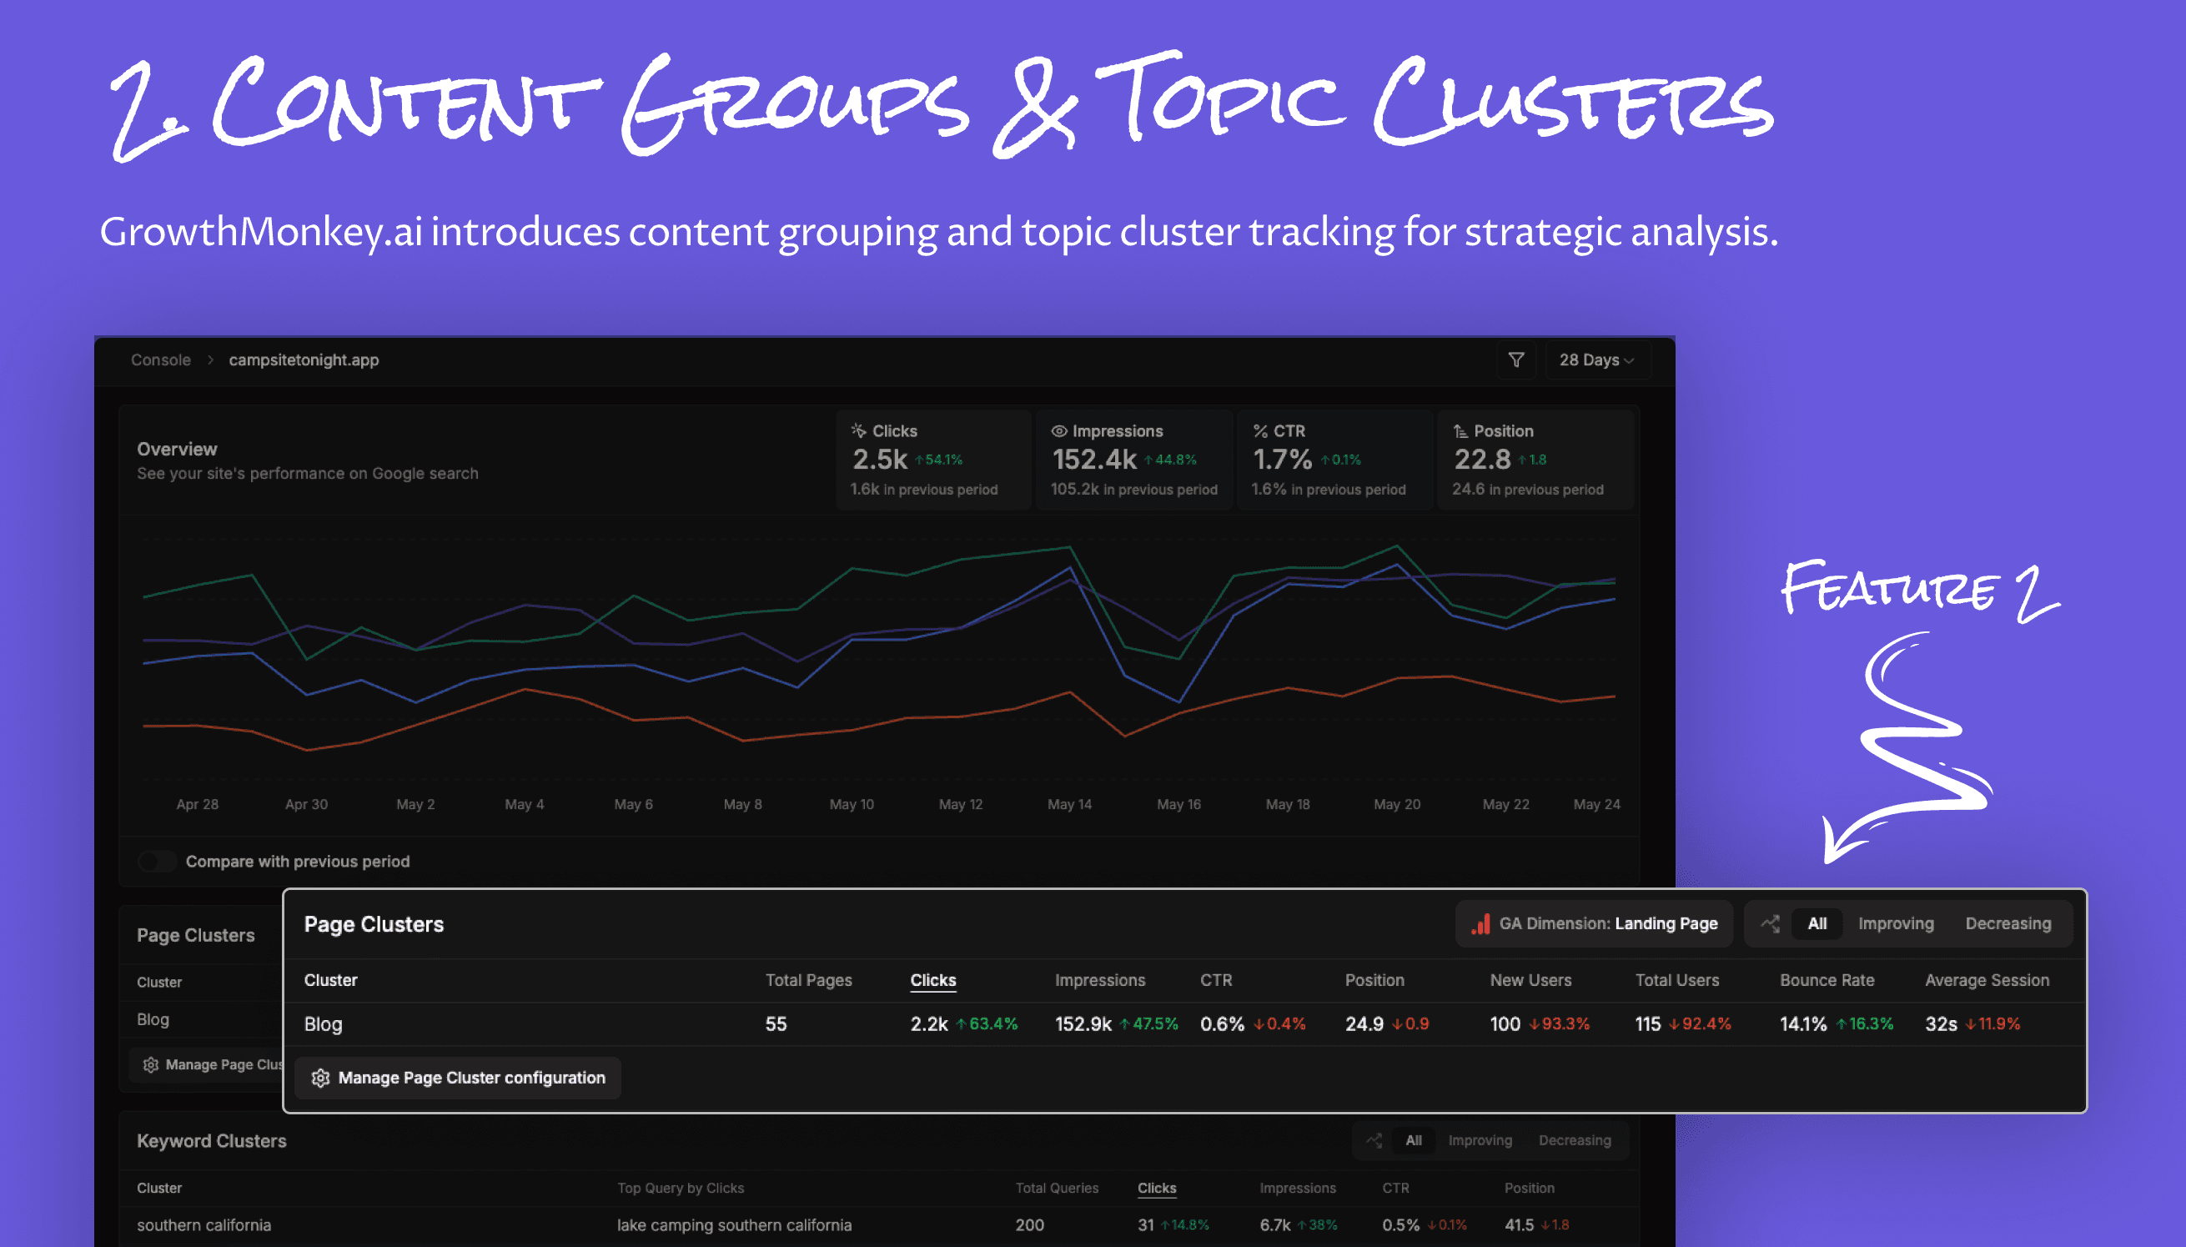Click the Blog cluster's 152.9k impressions value

pos(1083,1023)
